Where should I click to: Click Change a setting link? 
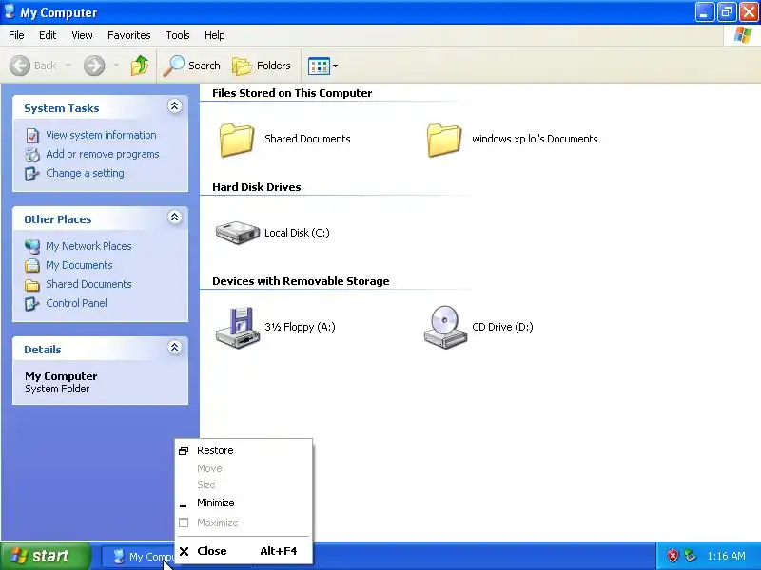pyautogui.click(x=85, y=173)
